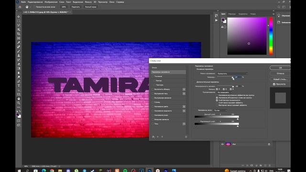The height and width of the screenshot is (172, 306).
Task: Select the Параметры наложения list item
Action: (x=169, y=72)
